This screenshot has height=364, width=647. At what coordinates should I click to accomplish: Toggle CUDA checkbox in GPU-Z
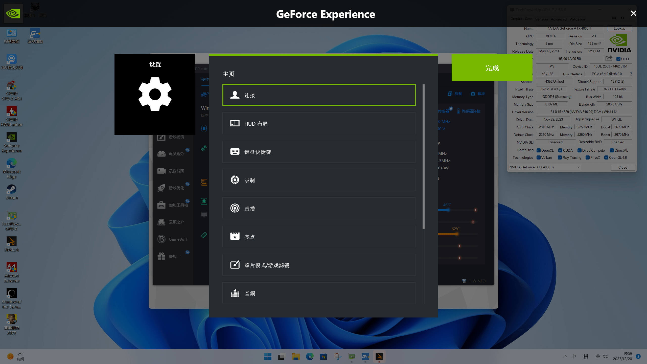click(x=560, y=150)
